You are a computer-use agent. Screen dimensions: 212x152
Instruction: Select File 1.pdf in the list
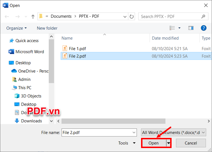(x=77, y=49)
